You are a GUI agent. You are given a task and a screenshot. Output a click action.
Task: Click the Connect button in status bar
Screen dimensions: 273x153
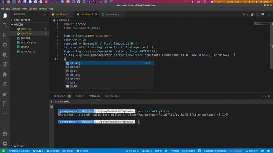coord(53,151)
